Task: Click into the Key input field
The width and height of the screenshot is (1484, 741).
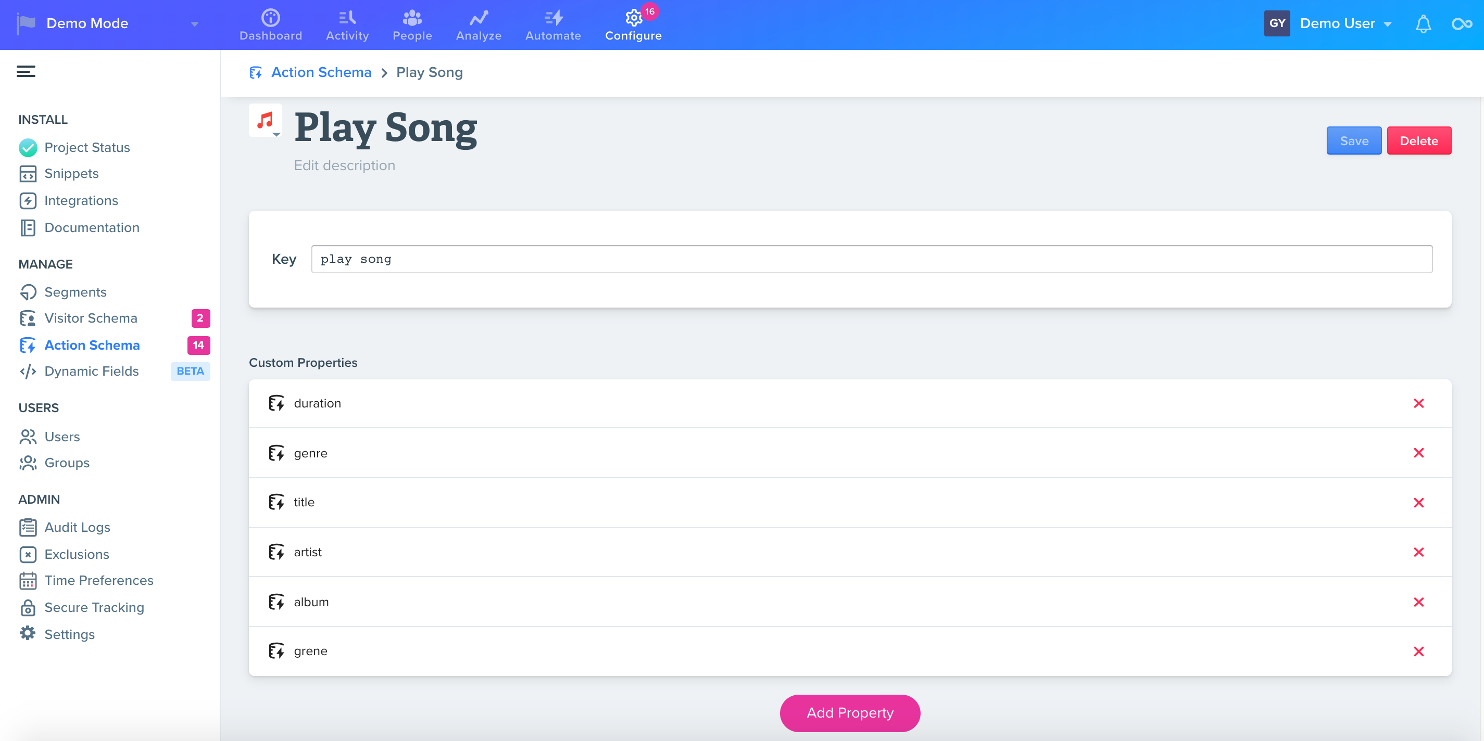Action: pos(871,259)
